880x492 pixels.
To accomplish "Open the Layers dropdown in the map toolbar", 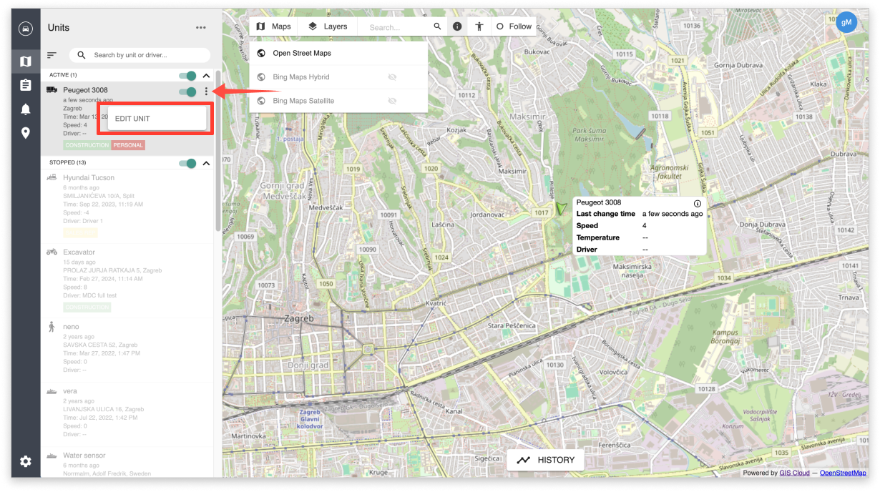I will click(x=326, y=26).
